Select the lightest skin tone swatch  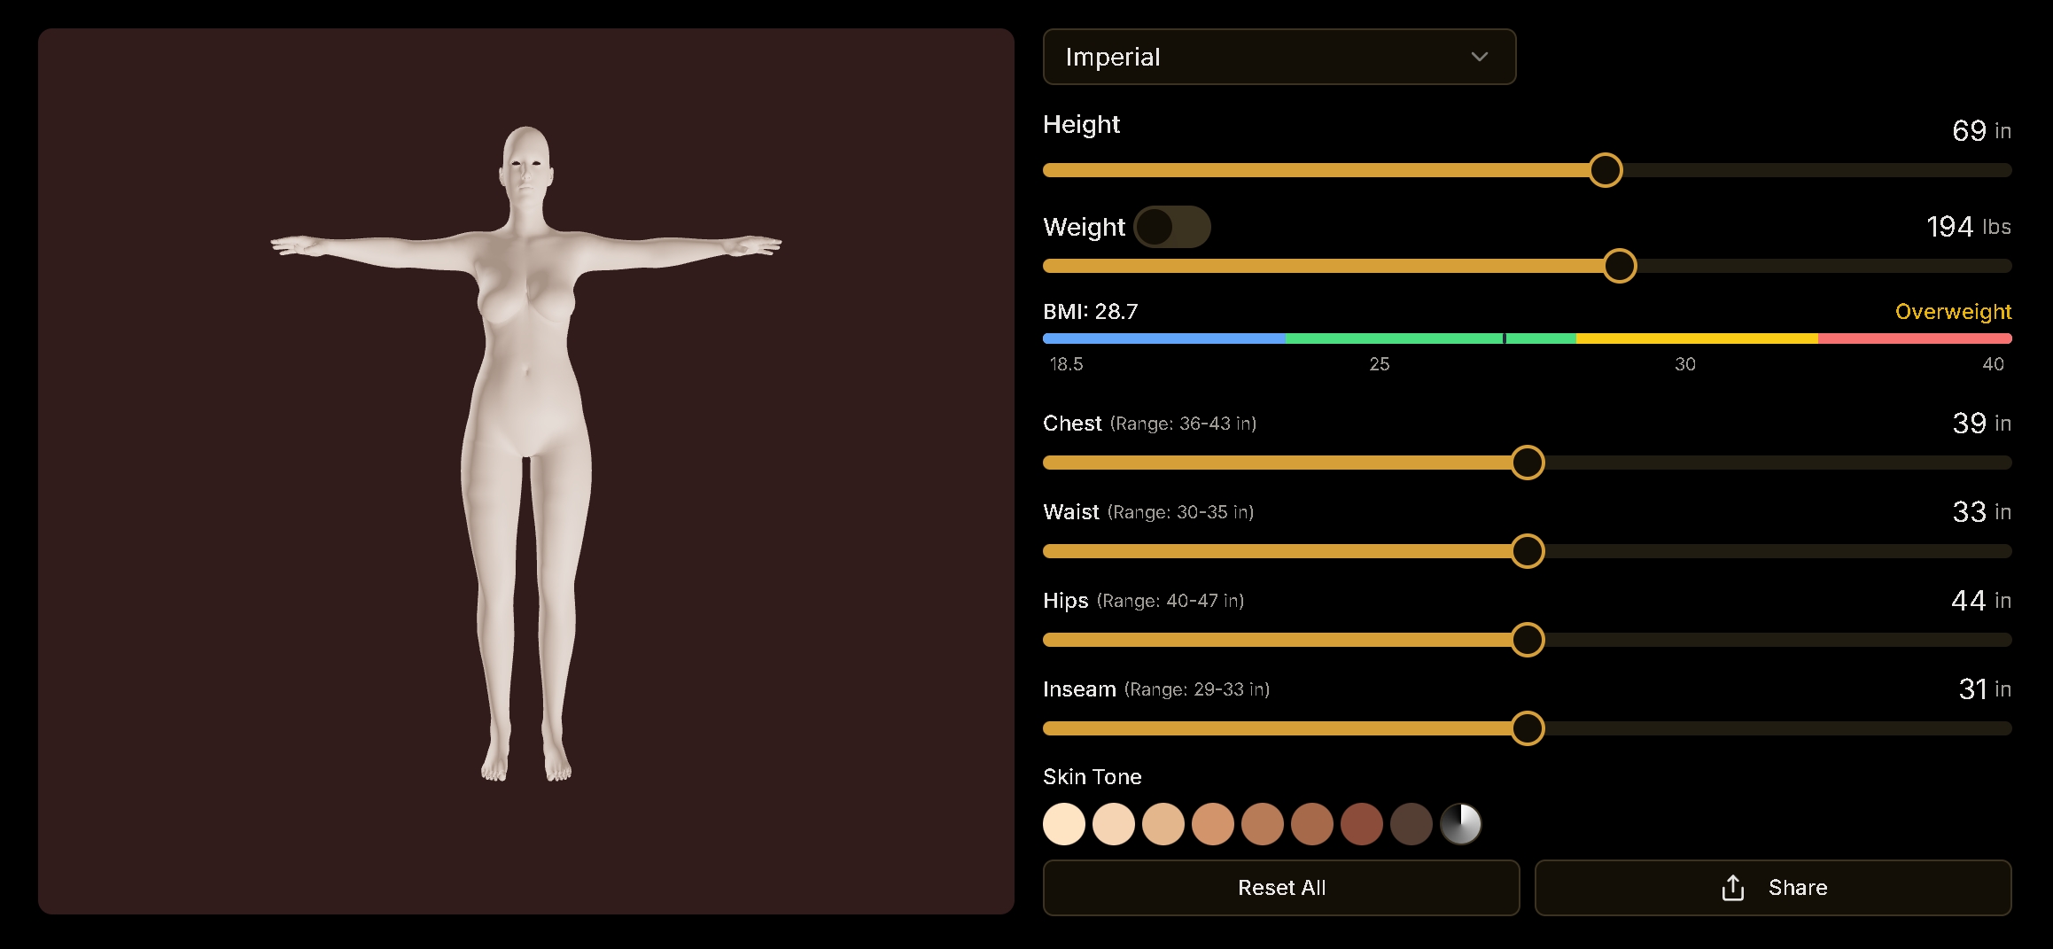pos(1064,824)
